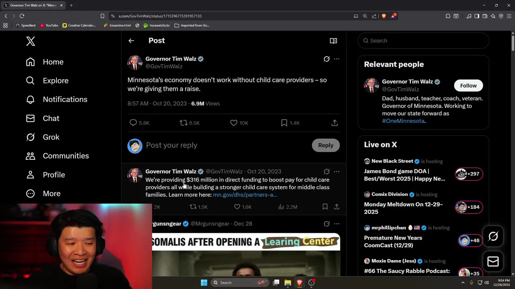Open Communities in the sidebar

(57, 156)
